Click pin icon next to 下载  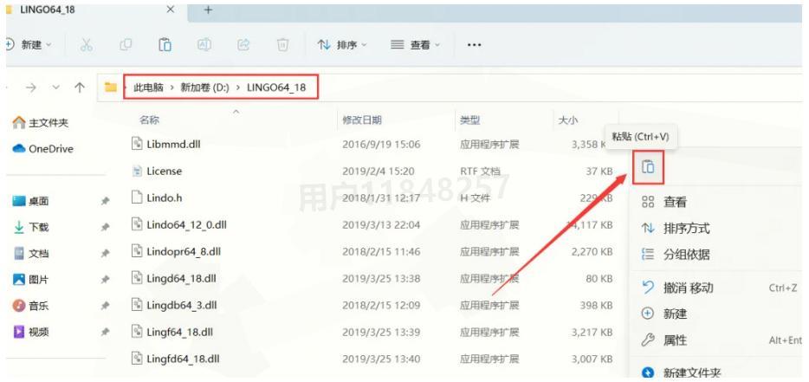(x=106, y=227)
